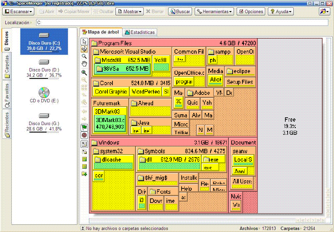This screenshot has width=334, height=232.
Task: Click the Localización path field
Action: point(182,22)
